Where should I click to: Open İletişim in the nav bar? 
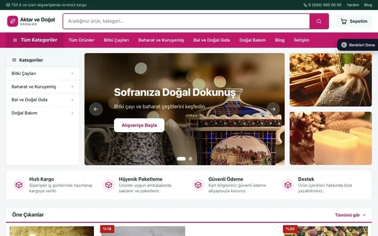pos(301,40)
